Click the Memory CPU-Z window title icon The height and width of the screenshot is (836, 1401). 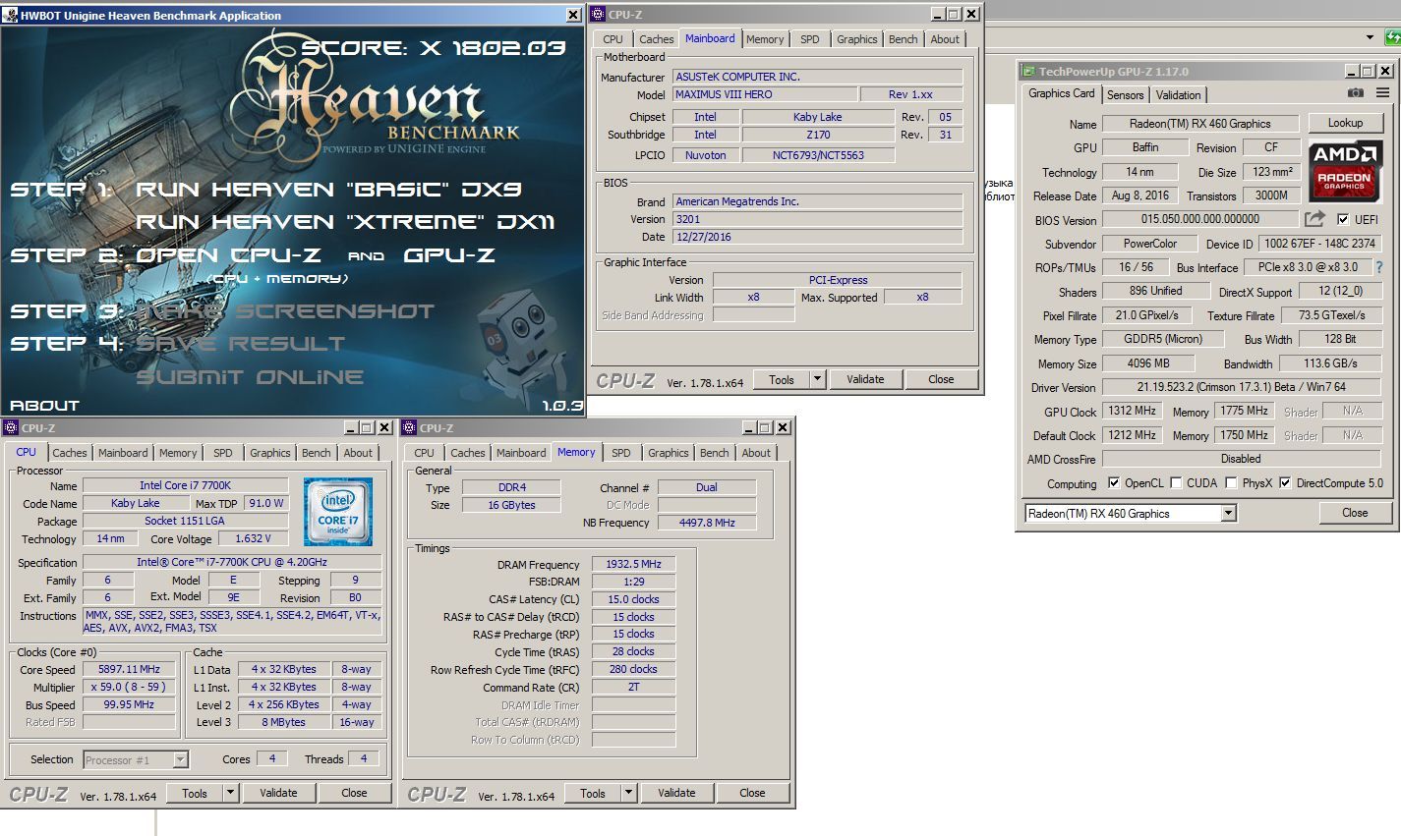(x=410, y=427)
